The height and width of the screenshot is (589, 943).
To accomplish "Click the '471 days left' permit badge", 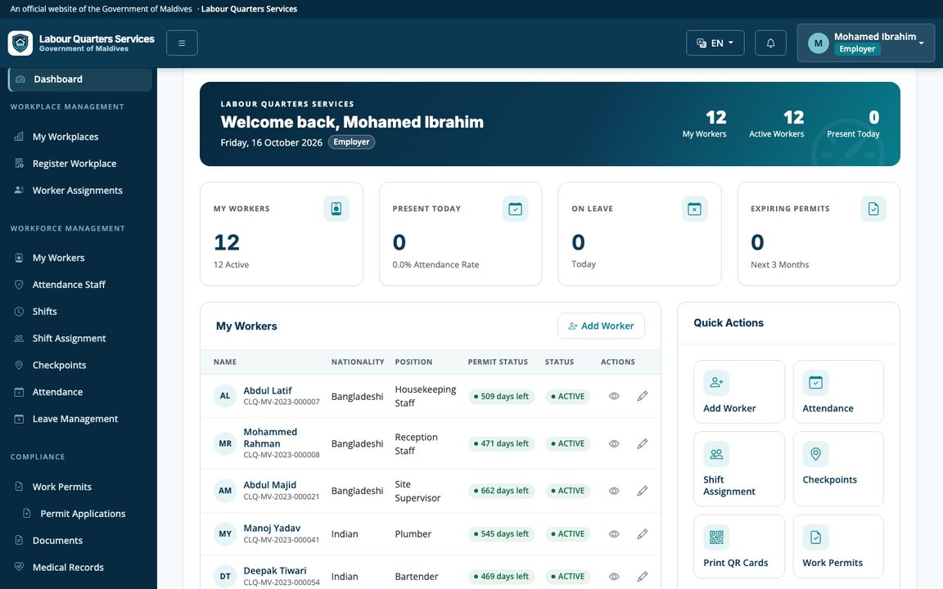I will pos(501,443).
